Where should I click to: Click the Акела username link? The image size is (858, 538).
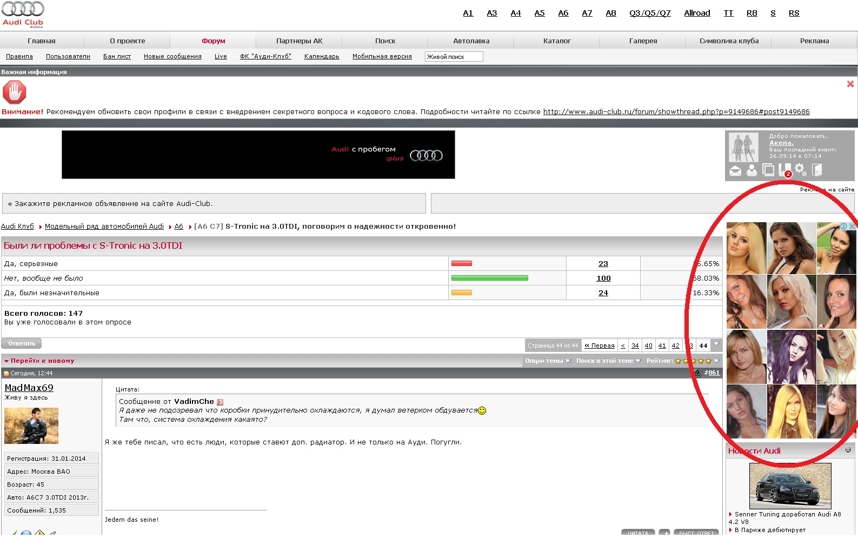tap(781, 143)
